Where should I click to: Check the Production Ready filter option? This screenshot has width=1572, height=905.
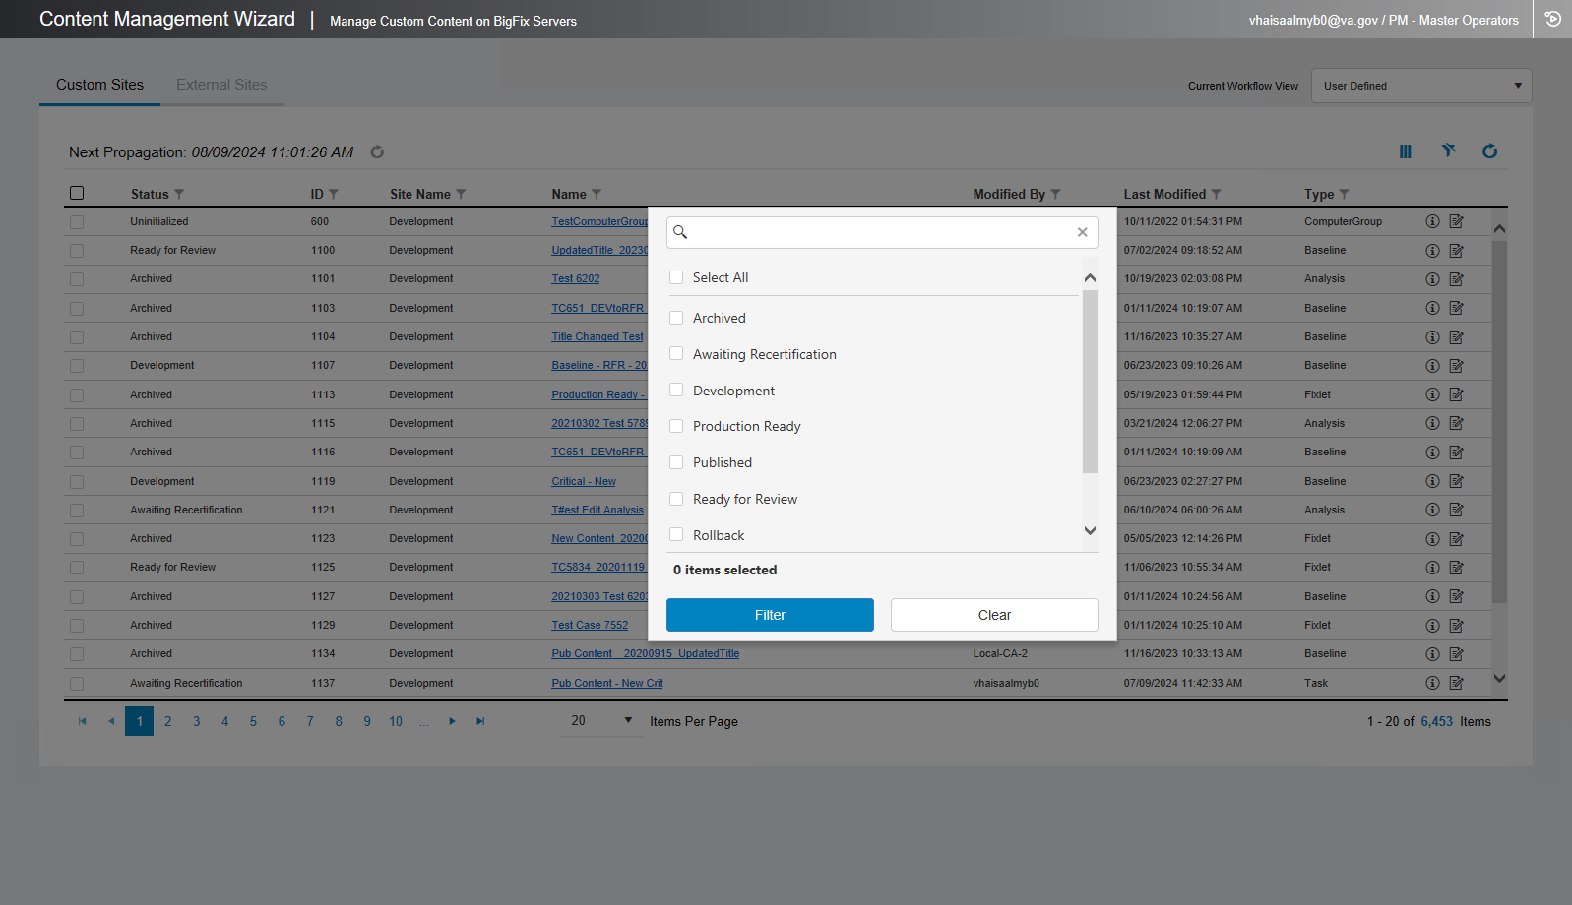pyautogui.click(x=676, y=426)
